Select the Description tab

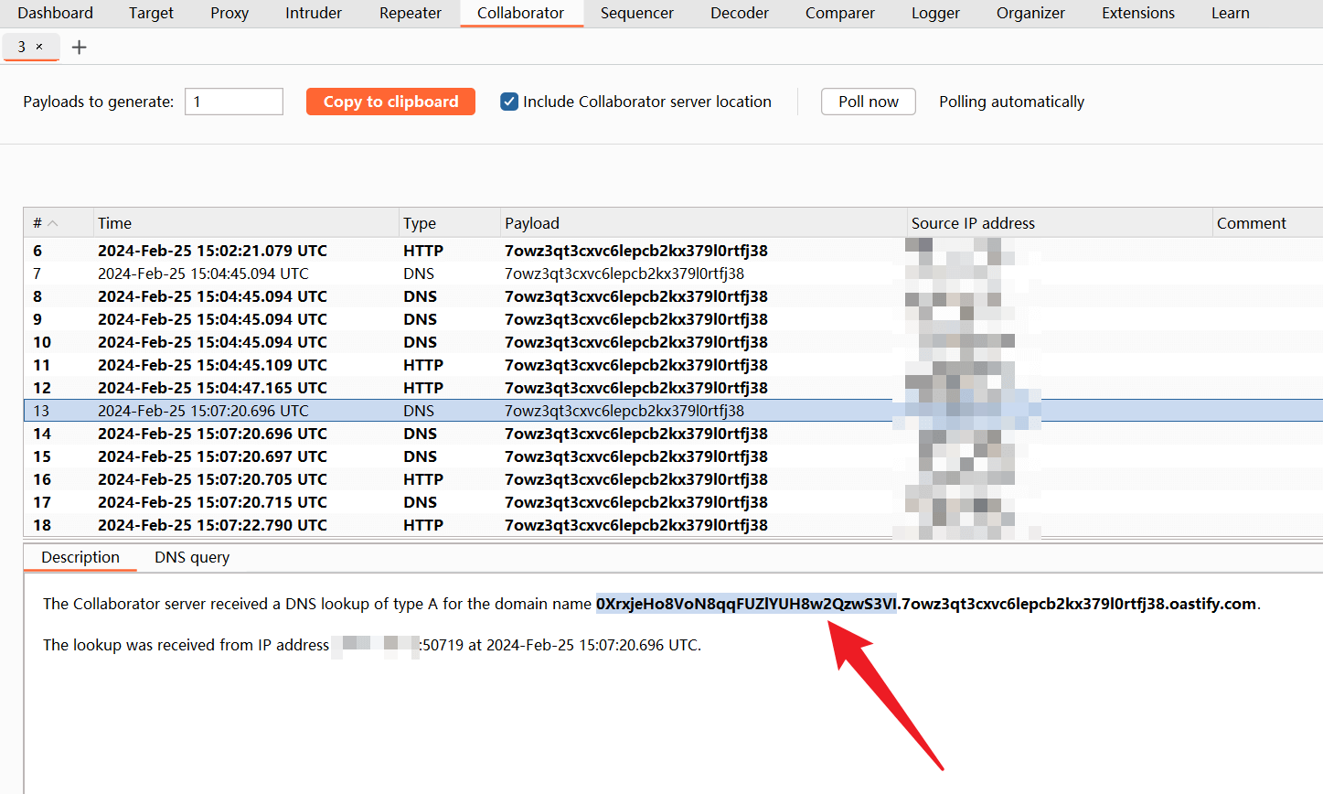coord(80,557)
